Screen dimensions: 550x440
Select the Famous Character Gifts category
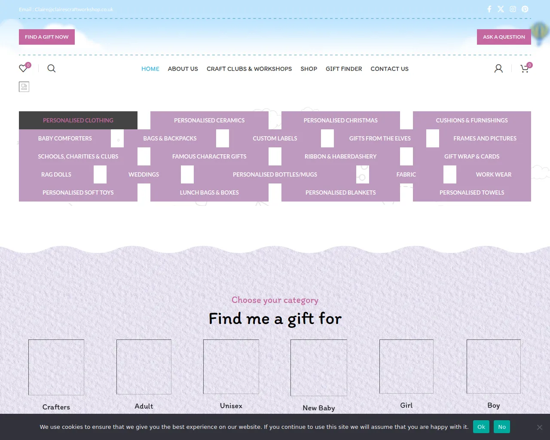(x=209, y=156)
